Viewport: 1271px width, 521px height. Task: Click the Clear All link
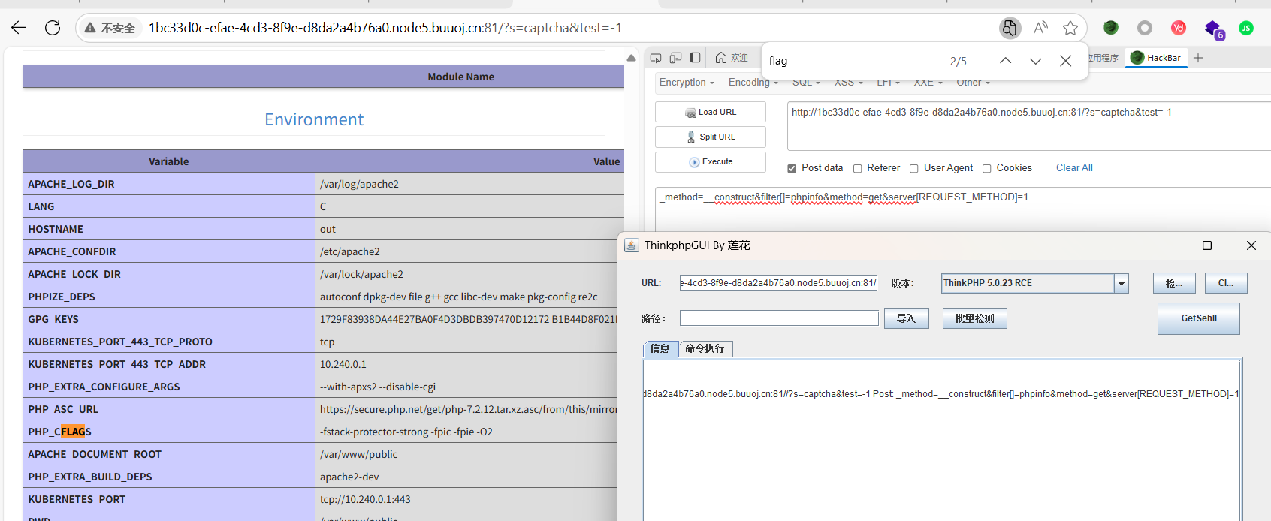1074,168
